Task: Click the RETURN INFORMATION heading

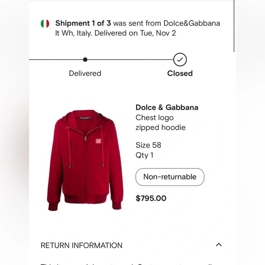Action: pos(81,245)
